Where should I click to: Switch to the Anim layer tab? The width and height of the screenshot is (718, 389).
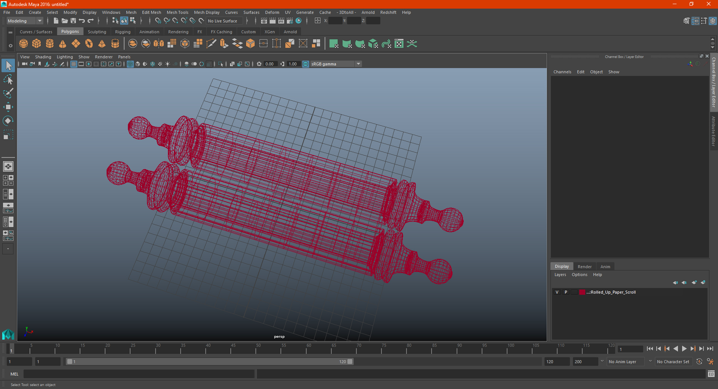[x=605, y=267]
